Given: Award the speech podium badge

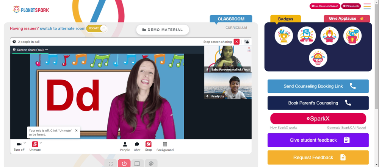Looking at the screenshot, I should [352, 36].
